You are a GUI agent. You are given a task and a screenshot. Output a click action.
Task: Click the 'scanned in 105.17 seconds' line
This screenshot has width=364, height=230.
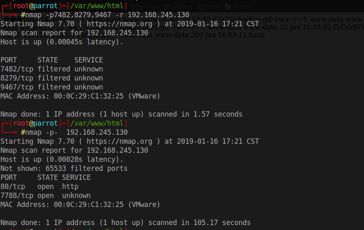click(126, 223)
